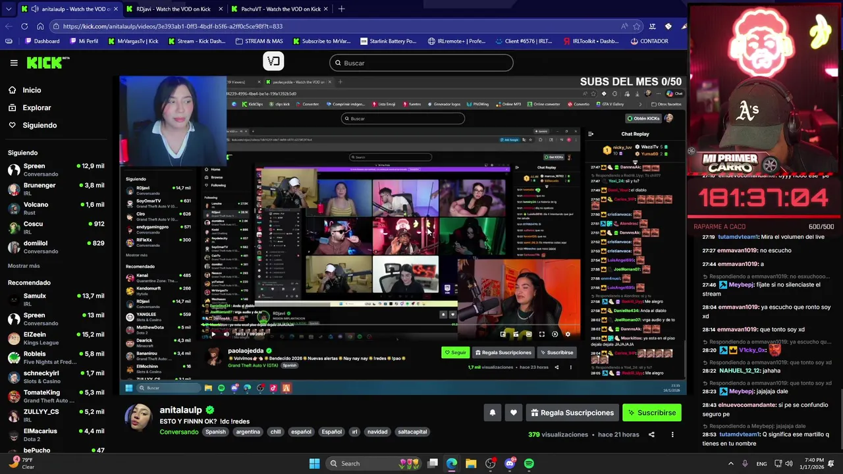Expand Mostrar más in following list
This screenshot has width=843, height=474.
coord(24,266)
